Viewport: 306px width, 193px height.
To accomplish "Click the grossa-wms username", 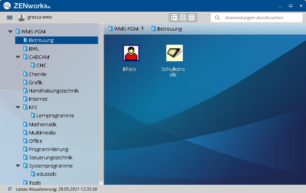I will click(x=40, y=17).
